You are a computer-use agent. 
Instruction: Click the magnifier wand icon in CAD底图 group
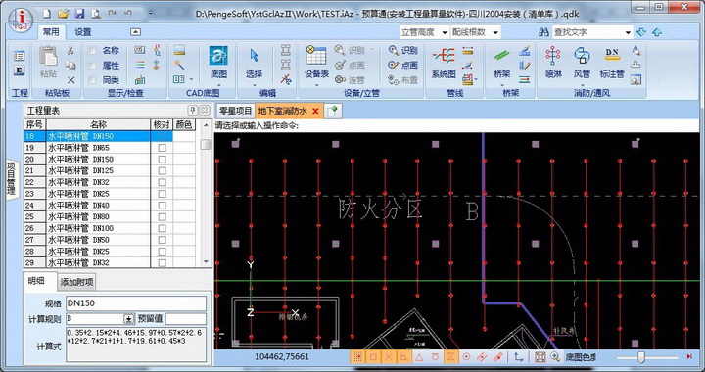pyautogui.click(x=179, y=66)
